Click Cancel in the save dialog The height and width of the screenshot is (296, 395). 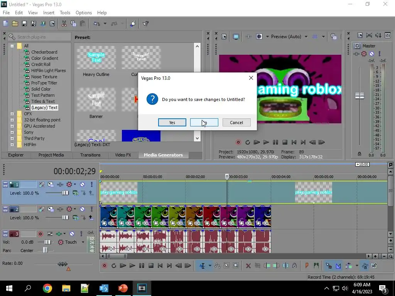236,123
